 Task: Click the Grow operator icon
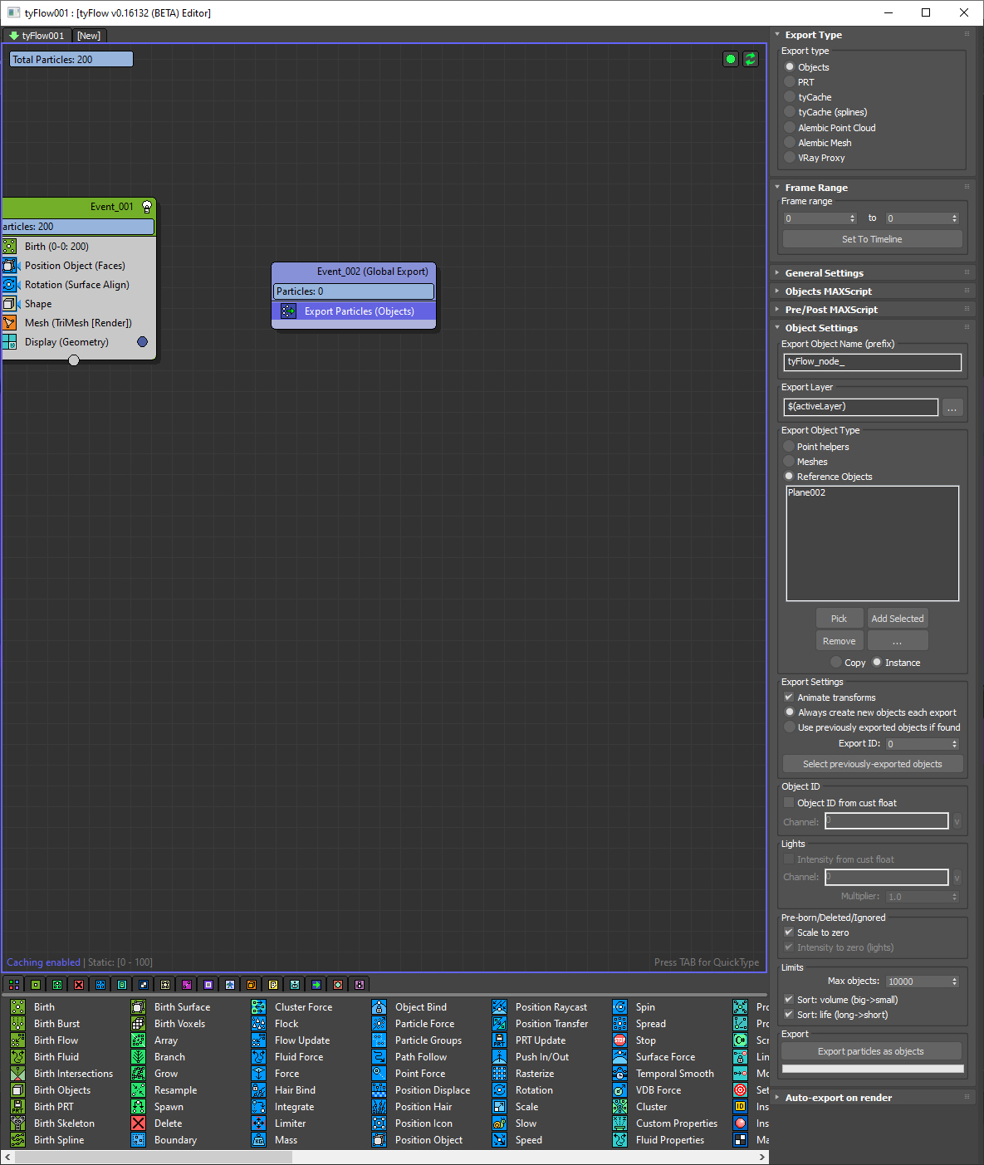pyautogui.click(x=138, y=1074)
